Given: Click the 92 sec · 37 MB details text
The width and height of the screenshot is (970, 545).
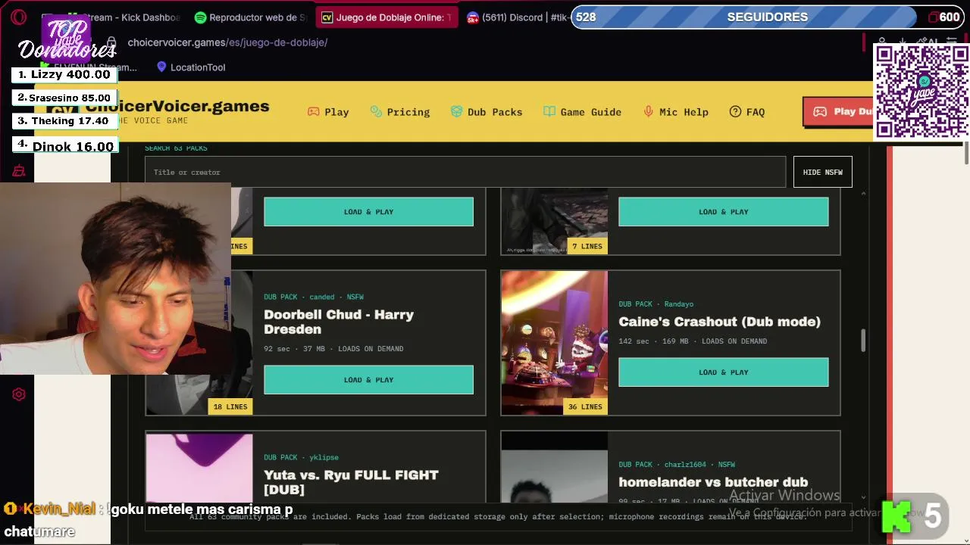Looking at the screenshot, I should coord(333,349).
